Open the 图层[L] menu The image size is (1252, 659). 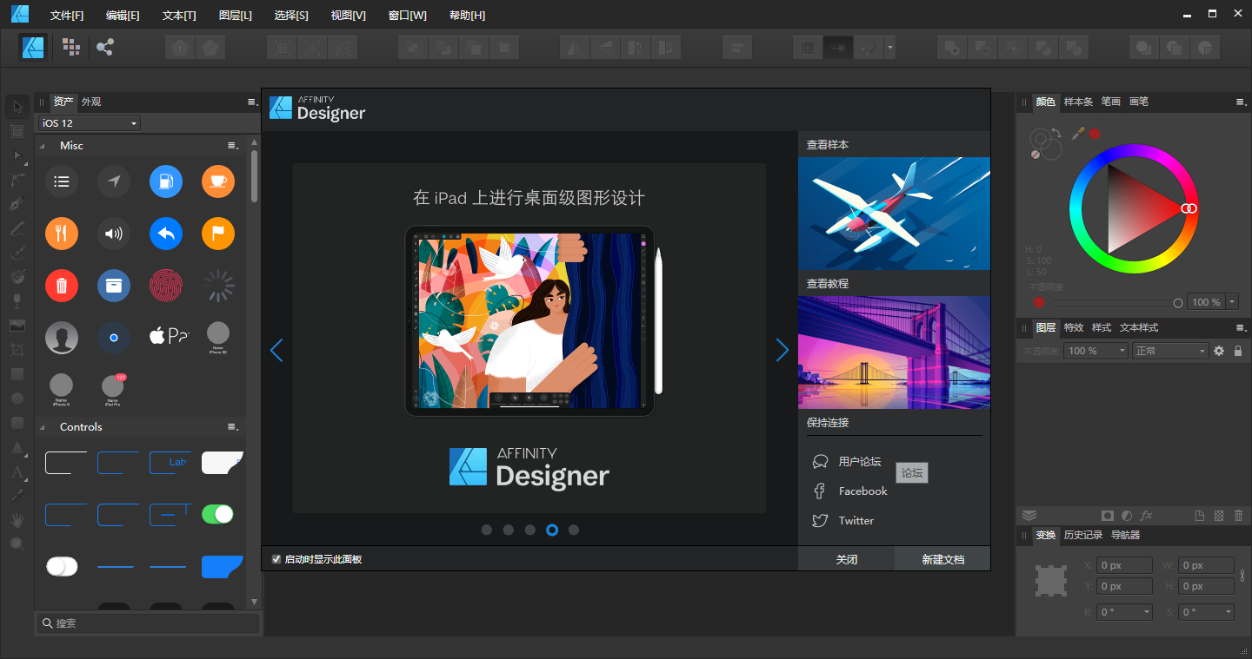236,16
